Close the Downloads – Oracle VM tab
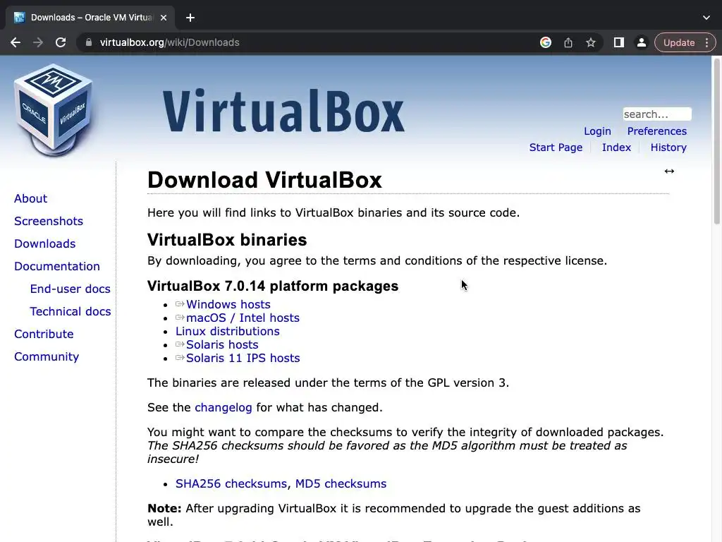This screenshot has height=542, width=722. 164,18
